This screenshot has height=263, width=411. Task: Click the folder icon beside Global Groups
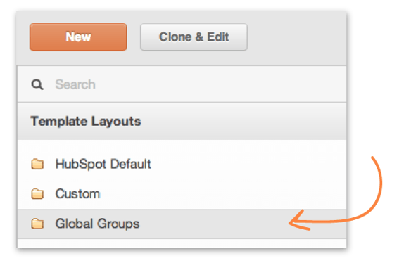(x=37, y=224)
